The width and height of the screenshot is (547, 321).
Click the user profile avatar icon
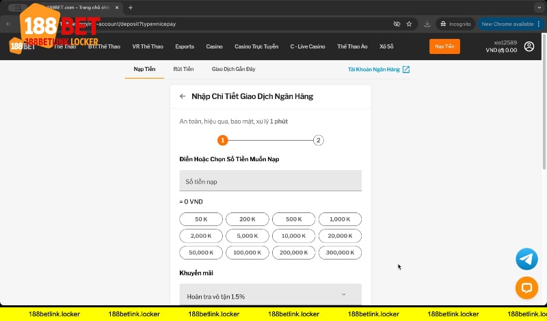tap(529, 46)
